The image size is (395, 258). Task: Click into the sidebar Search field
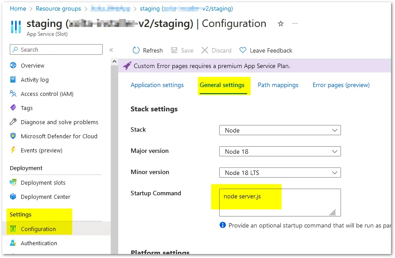tap(56, 49)
